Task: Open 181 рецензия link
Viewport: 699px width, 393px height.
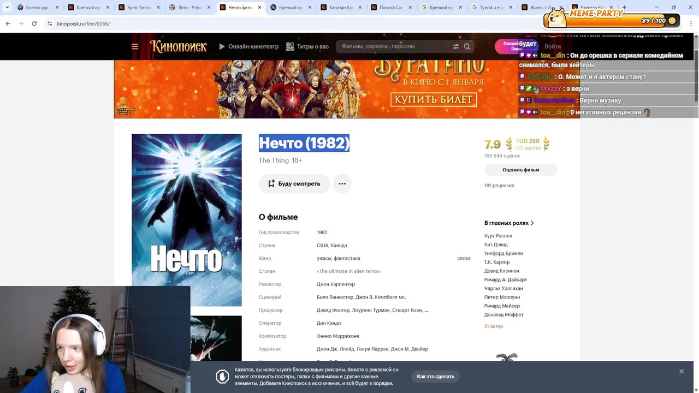Action: point(499,186)
